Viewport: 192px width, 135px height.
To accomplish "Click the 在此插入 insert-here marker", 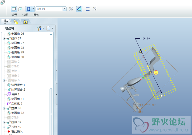I will tap(17, 131).
